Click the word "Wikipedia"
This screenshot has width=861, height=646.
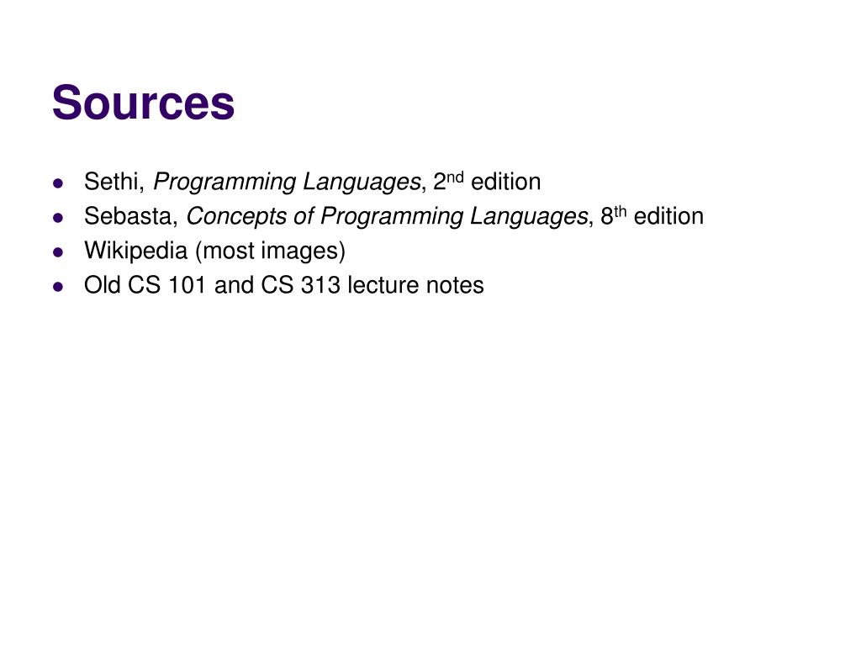135,251
